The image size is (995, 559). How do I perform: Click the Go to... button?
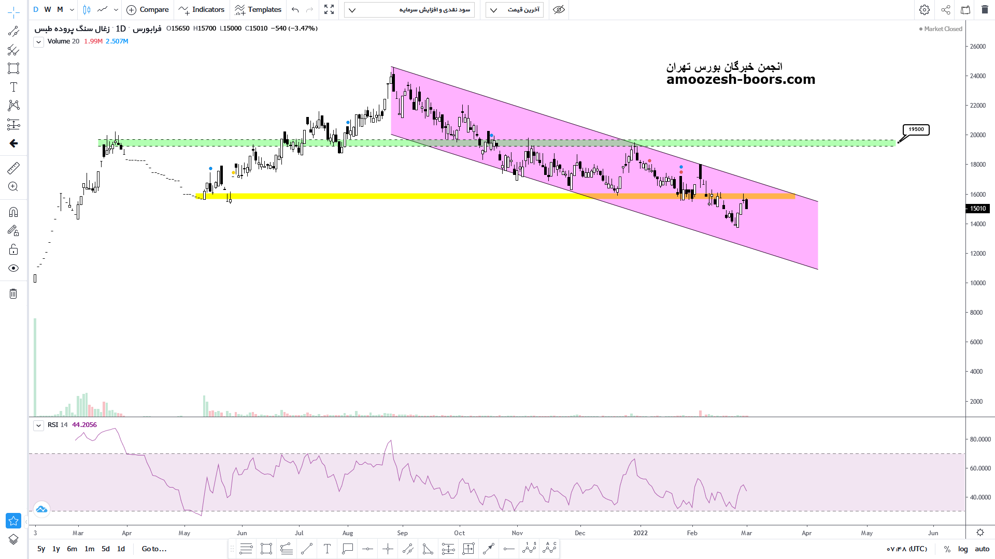pyautogui.click(x=154, y=549)
